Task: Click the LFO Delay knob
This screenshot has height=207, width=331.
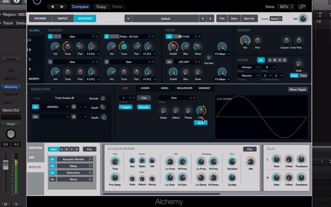Action: coord(163,110)
